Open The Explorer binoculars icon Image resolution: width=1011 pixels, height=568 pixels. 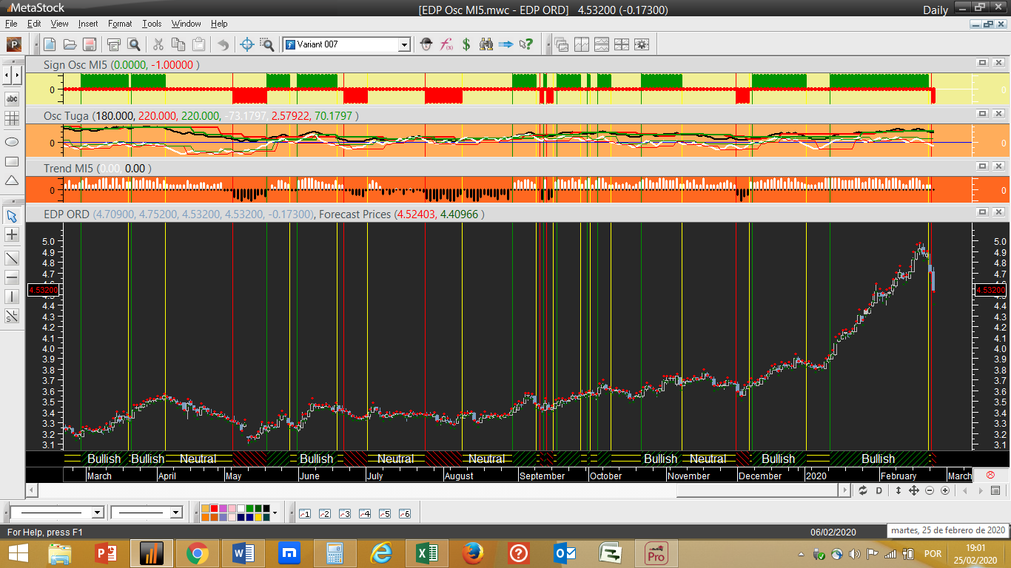point(486,44)
